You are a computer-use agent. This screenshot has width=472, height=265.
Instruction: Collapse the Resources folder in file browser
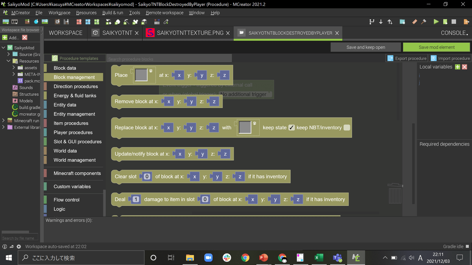pos(8,61)
